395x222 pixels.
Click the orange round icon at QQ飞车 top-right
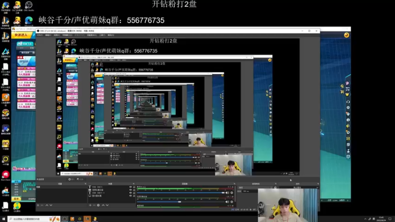(x=347, y=35)
